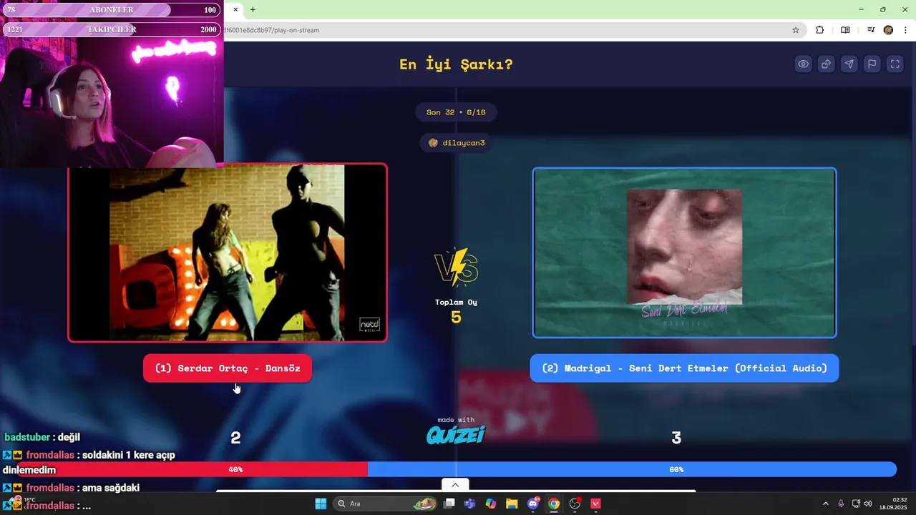916x515 pixels.
Task: Open OBS Studio from taskbar
Action: tap(575, 504)
